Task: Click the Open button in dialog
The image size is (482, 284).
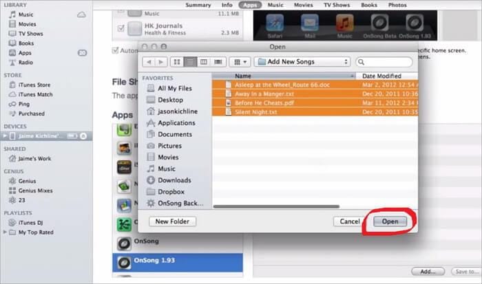Action: (x=390, y=221)
